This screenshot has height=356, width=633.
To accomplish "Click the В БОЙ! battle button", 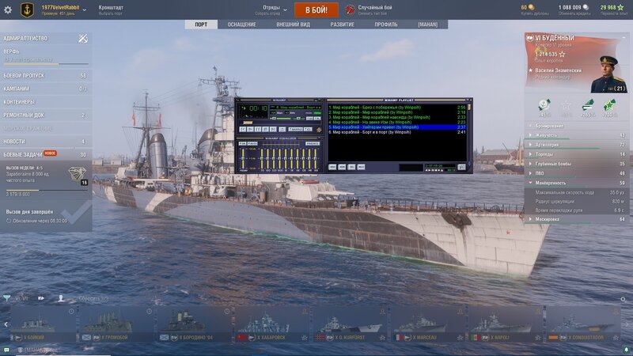I will (316, 10).
